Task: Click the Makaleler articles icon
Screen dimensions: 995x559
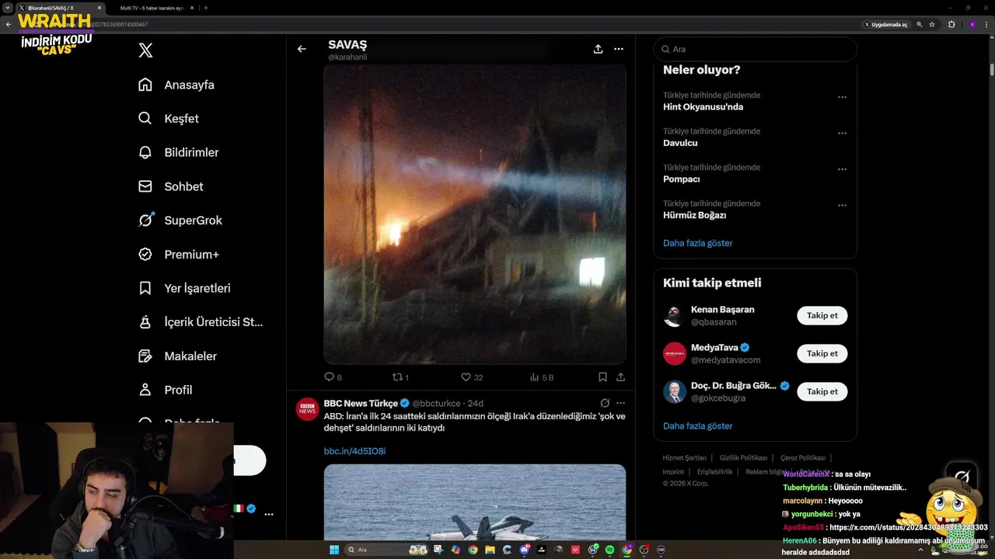Action: [145, 356]
